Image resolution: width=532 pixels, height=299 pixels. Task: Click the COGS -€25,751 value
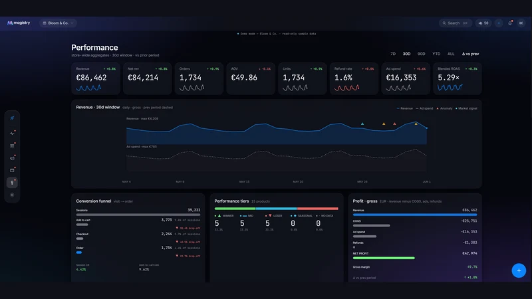(469, 221)
